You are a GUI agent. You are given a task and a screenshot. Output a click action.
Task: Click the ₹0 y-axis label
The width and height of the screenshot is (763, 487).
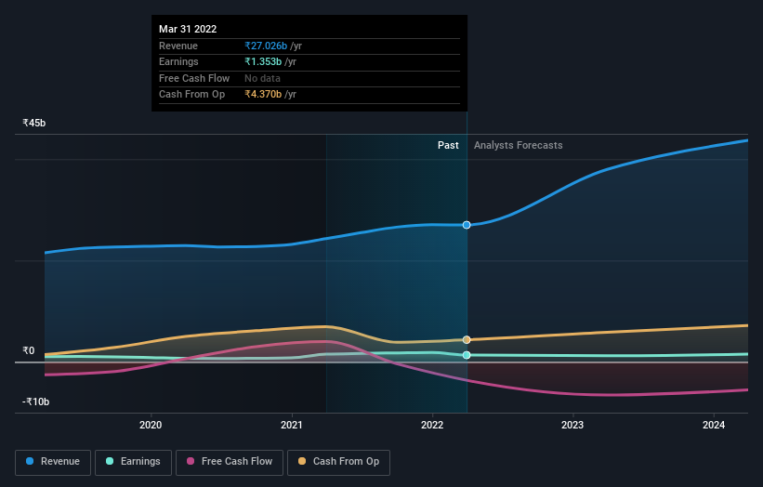29,350
